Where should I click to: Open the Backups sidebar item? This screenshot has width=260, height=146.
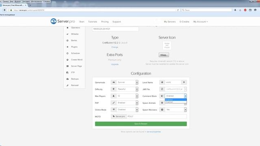[75, 79]
